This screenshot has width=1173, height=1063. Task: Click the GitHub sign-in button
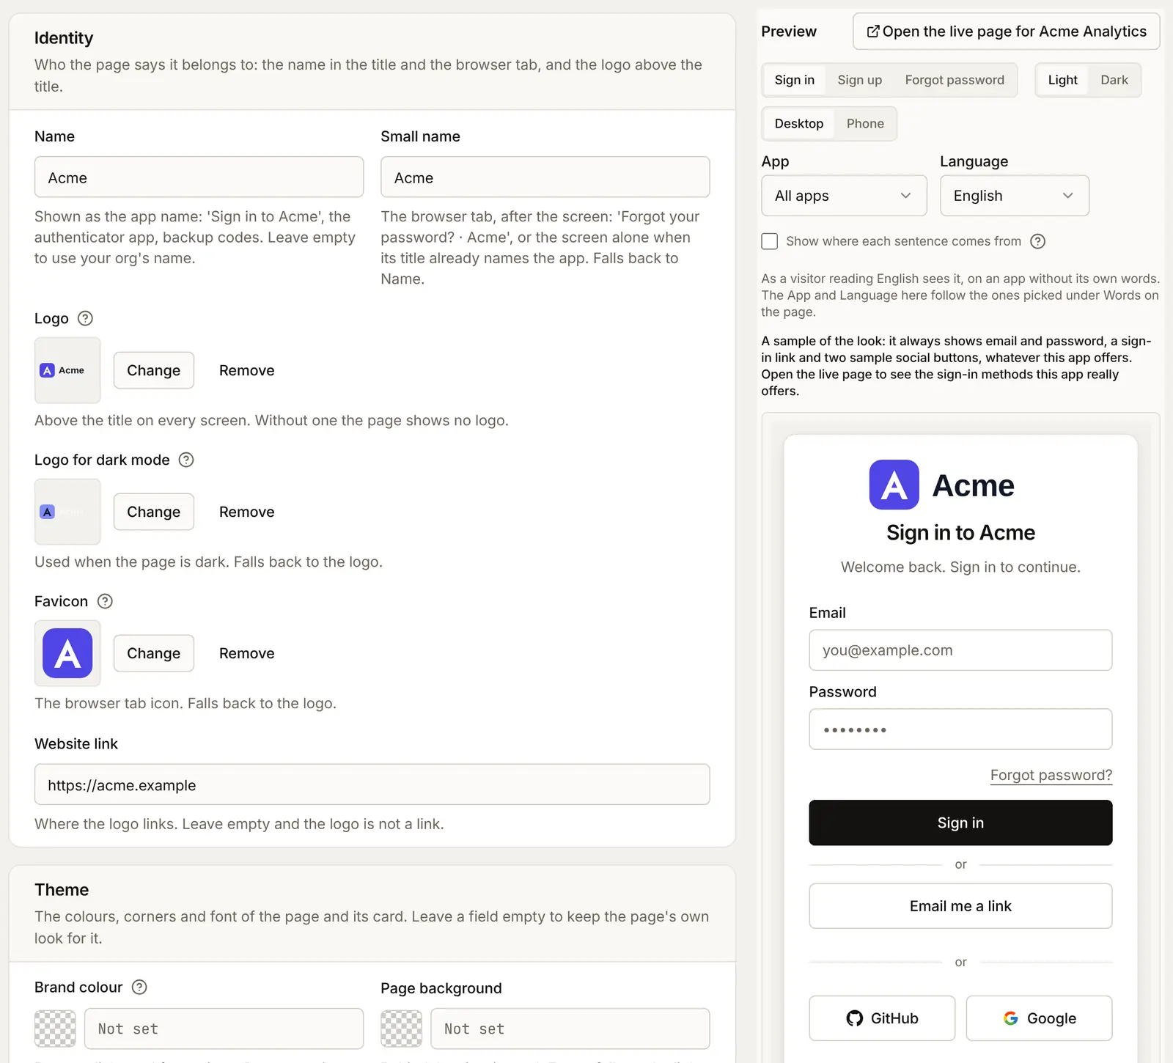coord(882,1018)
